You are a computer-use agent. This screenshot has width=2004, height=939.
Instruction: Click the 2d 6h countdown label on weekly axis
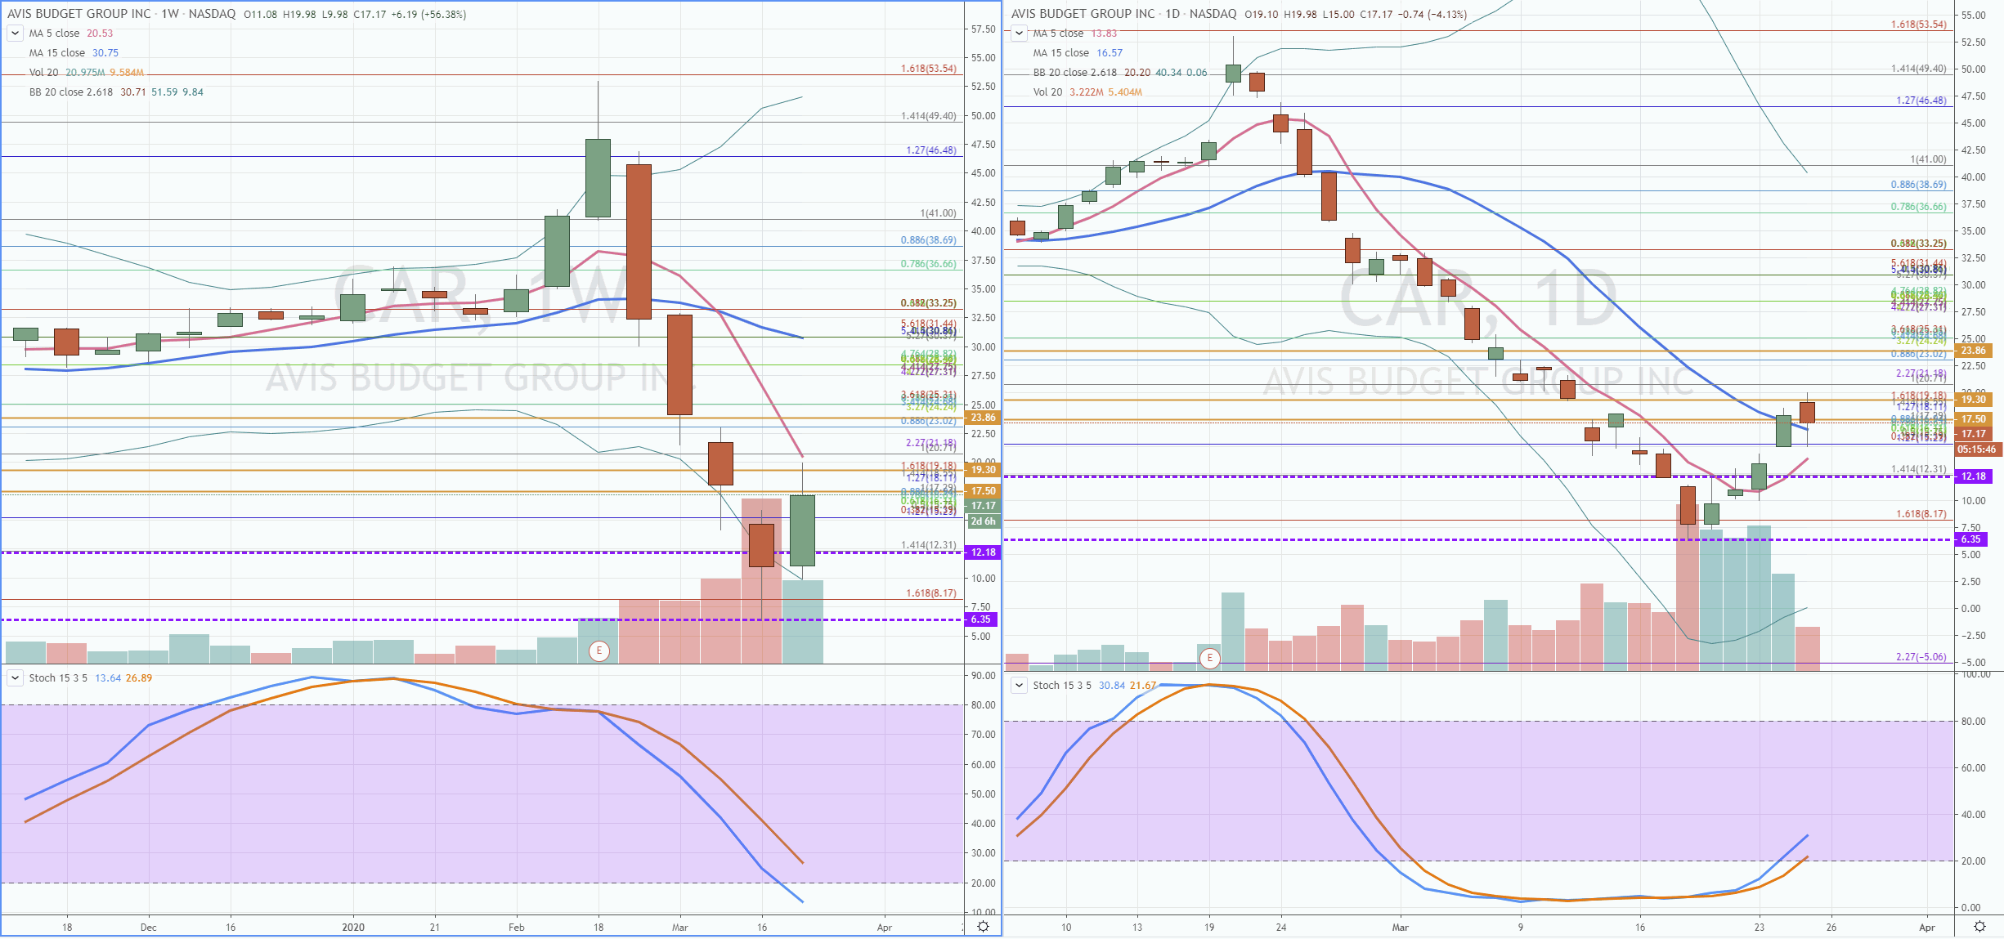pos(983,521)
